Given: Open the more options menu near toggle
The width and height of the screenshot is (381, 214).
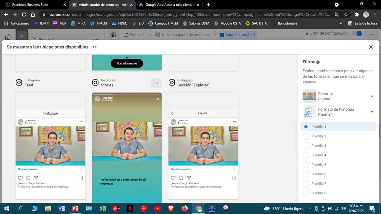Looking at the screenshot, I should point(372,35).
